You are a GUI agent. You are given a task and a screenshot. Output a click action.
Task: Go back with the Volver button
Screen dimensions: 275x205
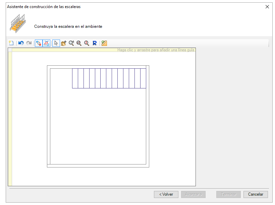166,194
